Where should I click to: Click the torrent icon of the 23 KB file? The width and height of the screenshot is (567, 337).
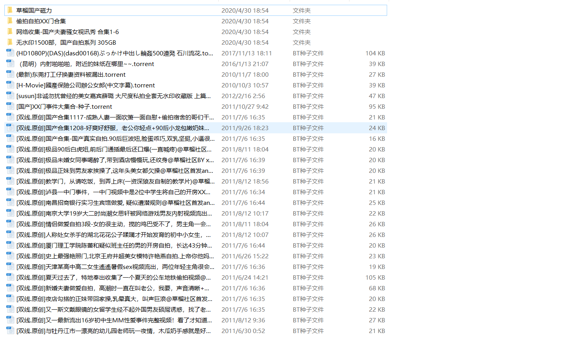[10, 256]
